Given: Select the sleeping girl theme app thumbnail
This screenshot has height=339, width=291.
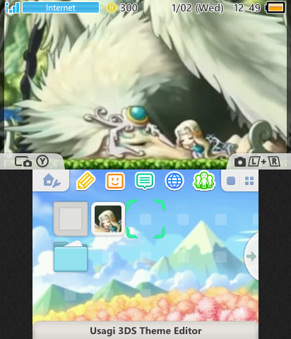Looking at the screenshot, I should pos(108,219).
